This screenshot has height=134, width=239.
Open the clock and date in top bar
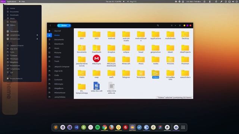pos(114,1)
